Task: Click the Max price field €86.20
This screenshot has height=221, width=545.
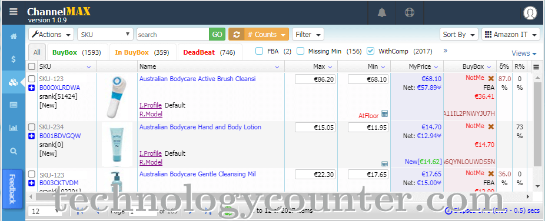Action: point(315,79)
